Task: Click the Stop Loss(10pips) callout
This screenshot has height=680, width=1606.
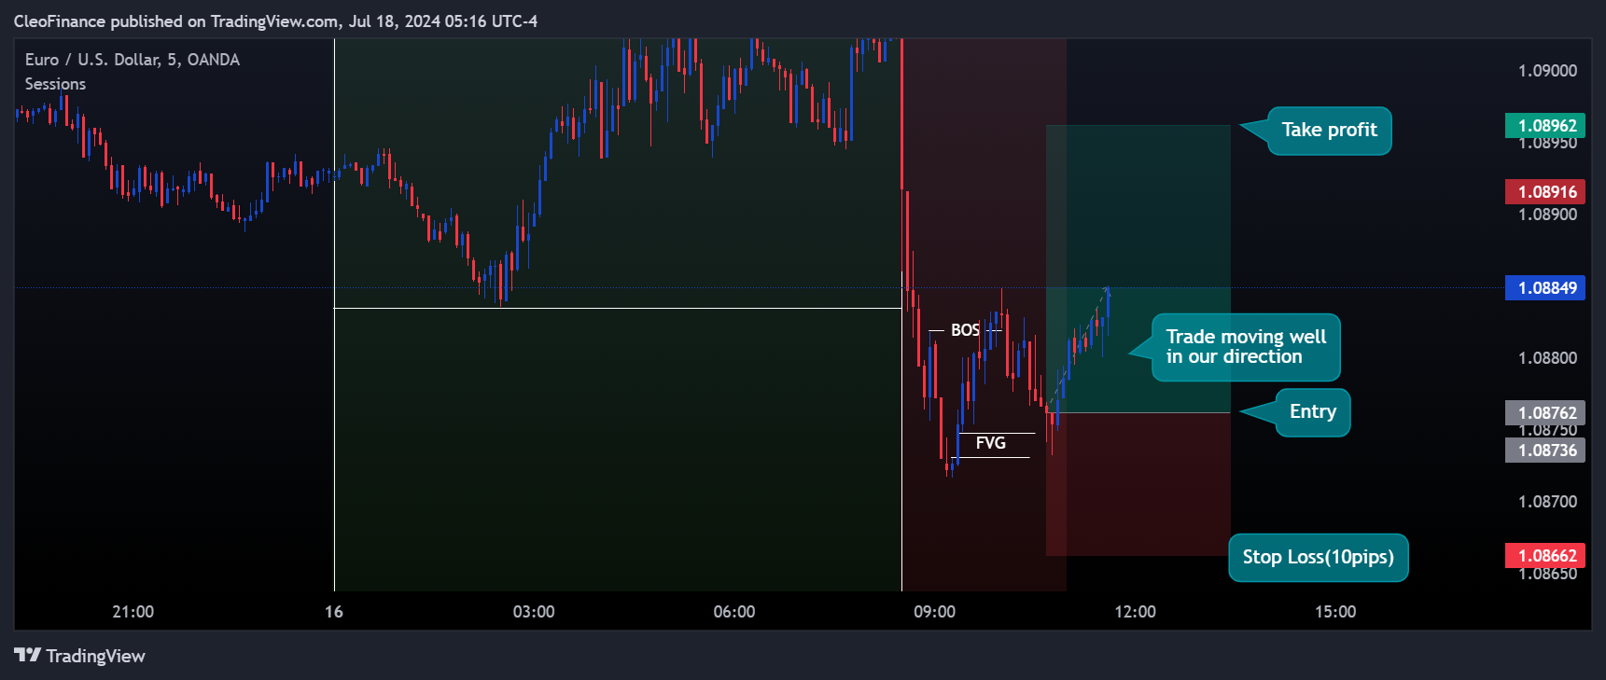Action: pos(1318,558)
